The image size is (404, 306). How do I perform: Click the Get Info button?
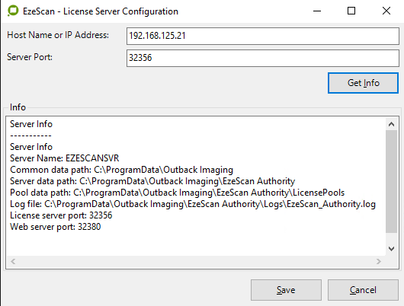click(363, 83)
